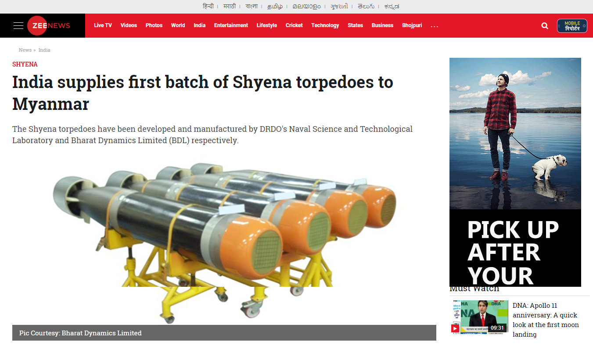
Task: Go to the Cricket section
Action: coord(294,25)
